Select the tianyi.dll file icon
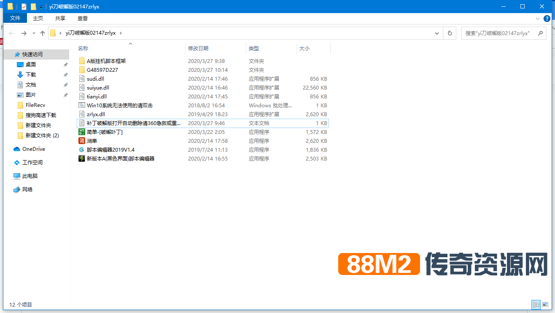The height and width of the screenshot is (313, 555). pyautogui.click(x=82, y=96)
